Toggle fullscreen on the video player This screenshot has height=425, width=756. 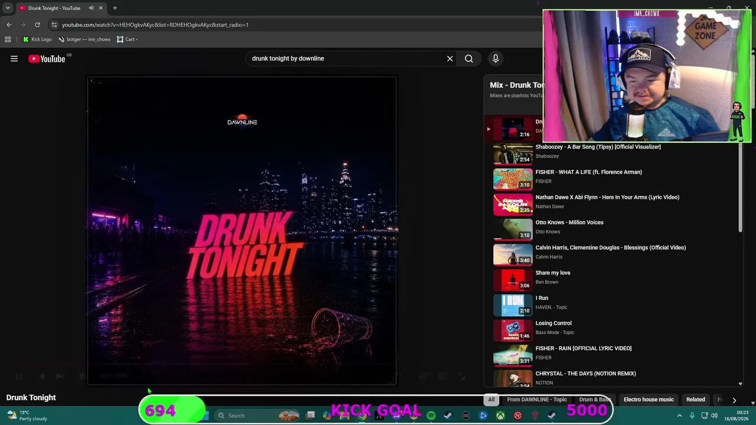click(x=462, y=376)
